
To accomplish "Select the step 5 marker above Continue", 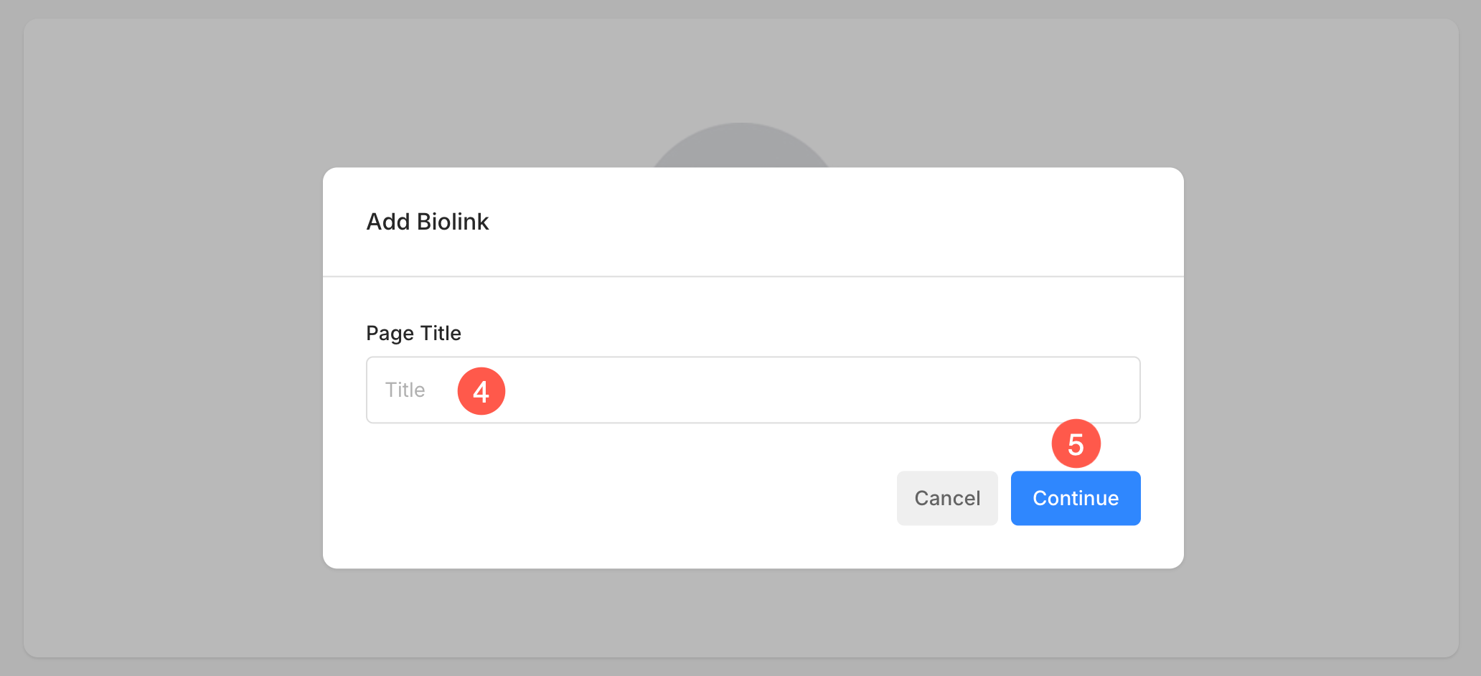I will 1076,443.
